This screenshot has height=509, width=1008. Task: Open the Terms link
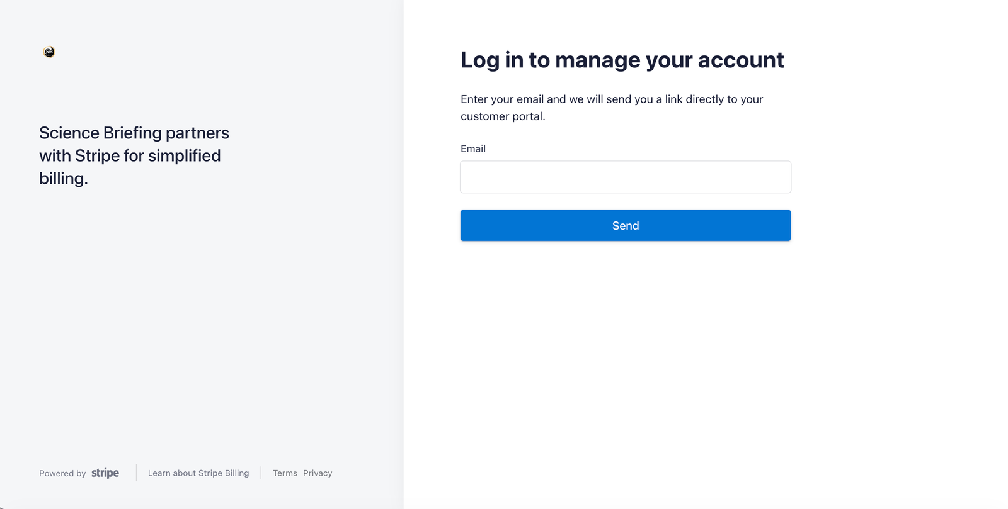(285, 473)
